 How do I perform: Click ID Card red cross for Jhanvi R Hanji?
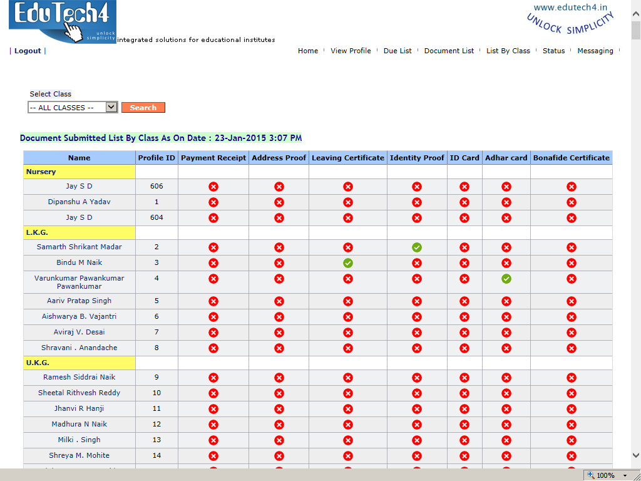coord(464,409)
